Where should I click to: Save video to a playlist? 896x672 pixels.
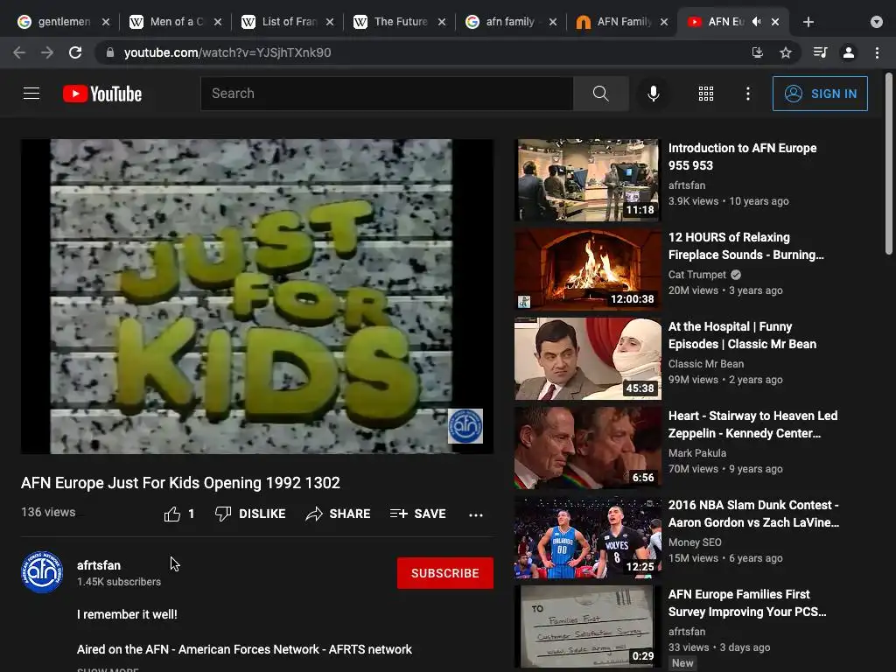pyautogui.click(x=417, y=514)
